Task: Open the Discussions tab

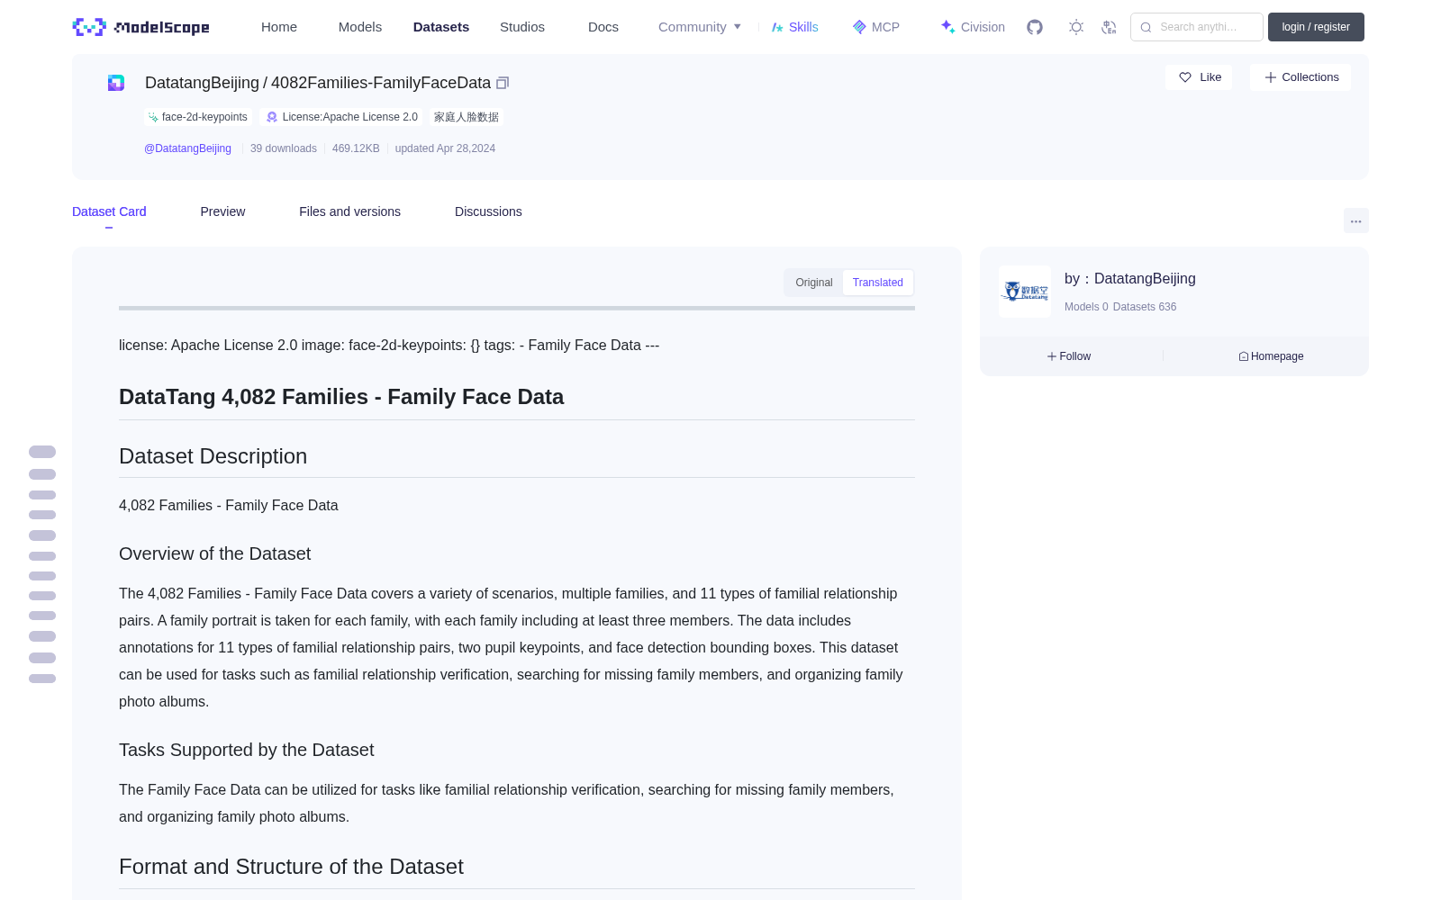Action: [x=488, y=211]
